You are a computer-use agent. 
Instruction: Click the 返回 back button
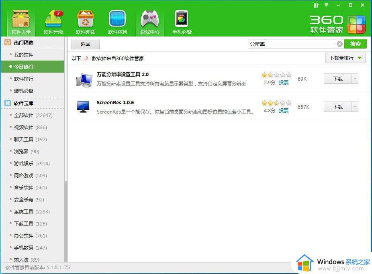86,44
